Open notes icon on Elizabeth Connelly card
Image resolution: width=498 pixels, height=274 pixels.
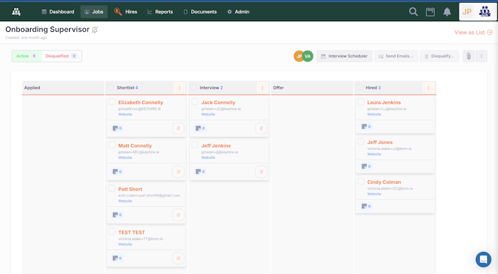[117, 128]
